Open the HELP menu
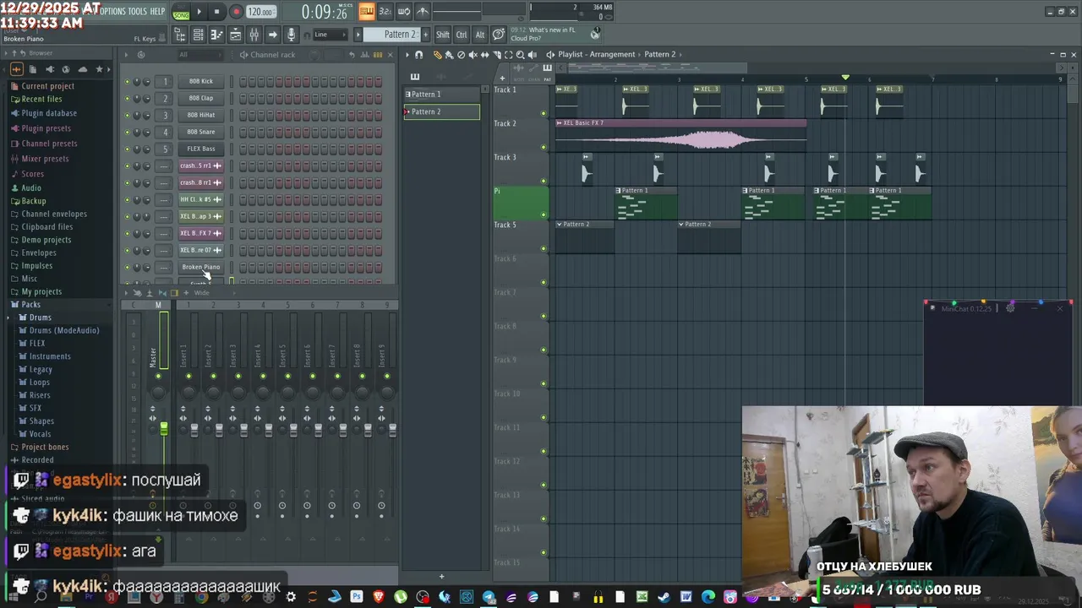The height and width of the screenshot is (608, 1082). click(x=157, y=12)
